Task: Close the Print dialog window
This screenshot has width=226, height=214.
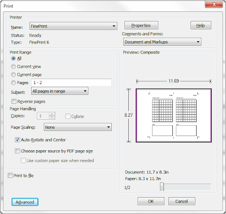Action: click(214, 5)
